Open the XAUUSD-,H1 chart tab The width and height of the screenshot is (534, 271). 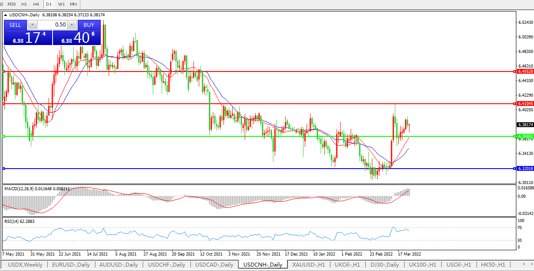309,265
